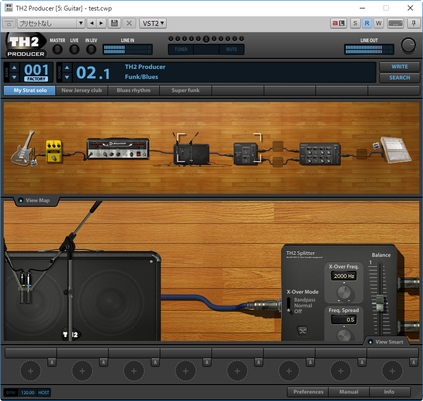Select the New Jersey club variation tab
The height and width of the screenshot is (401, 423).
82,91
